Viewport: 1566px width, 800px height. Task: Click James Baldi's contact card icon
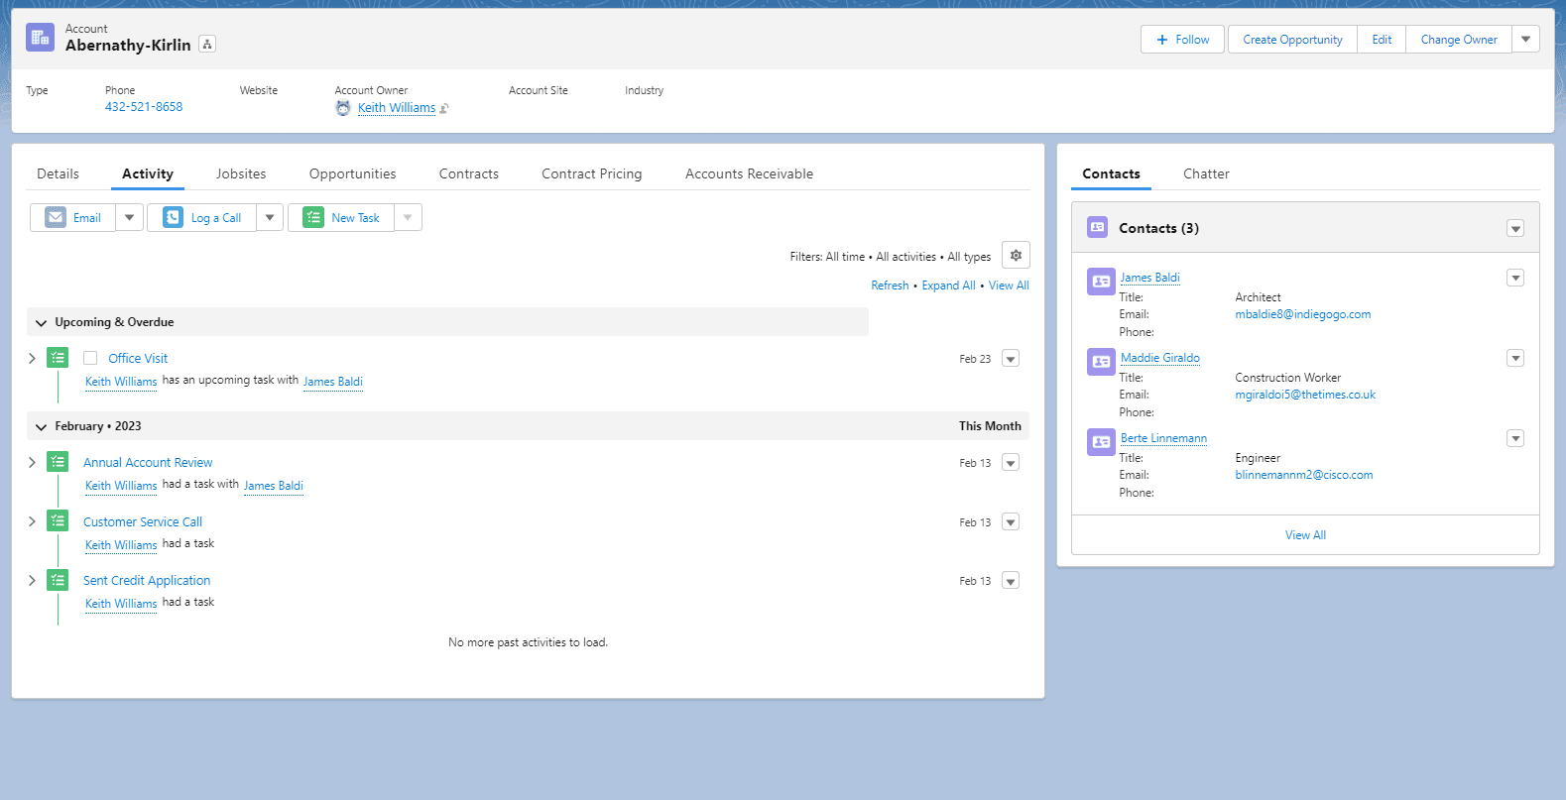point(1101,282)
